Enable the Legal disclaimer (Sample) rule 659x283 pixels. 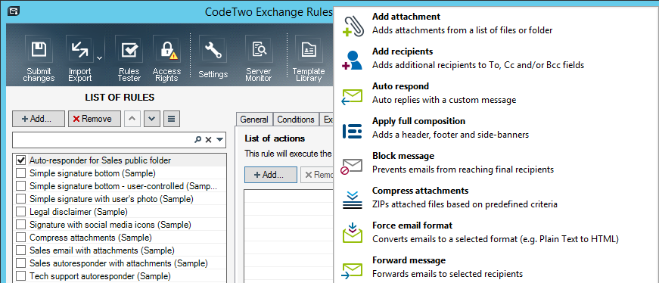[20, 212]
